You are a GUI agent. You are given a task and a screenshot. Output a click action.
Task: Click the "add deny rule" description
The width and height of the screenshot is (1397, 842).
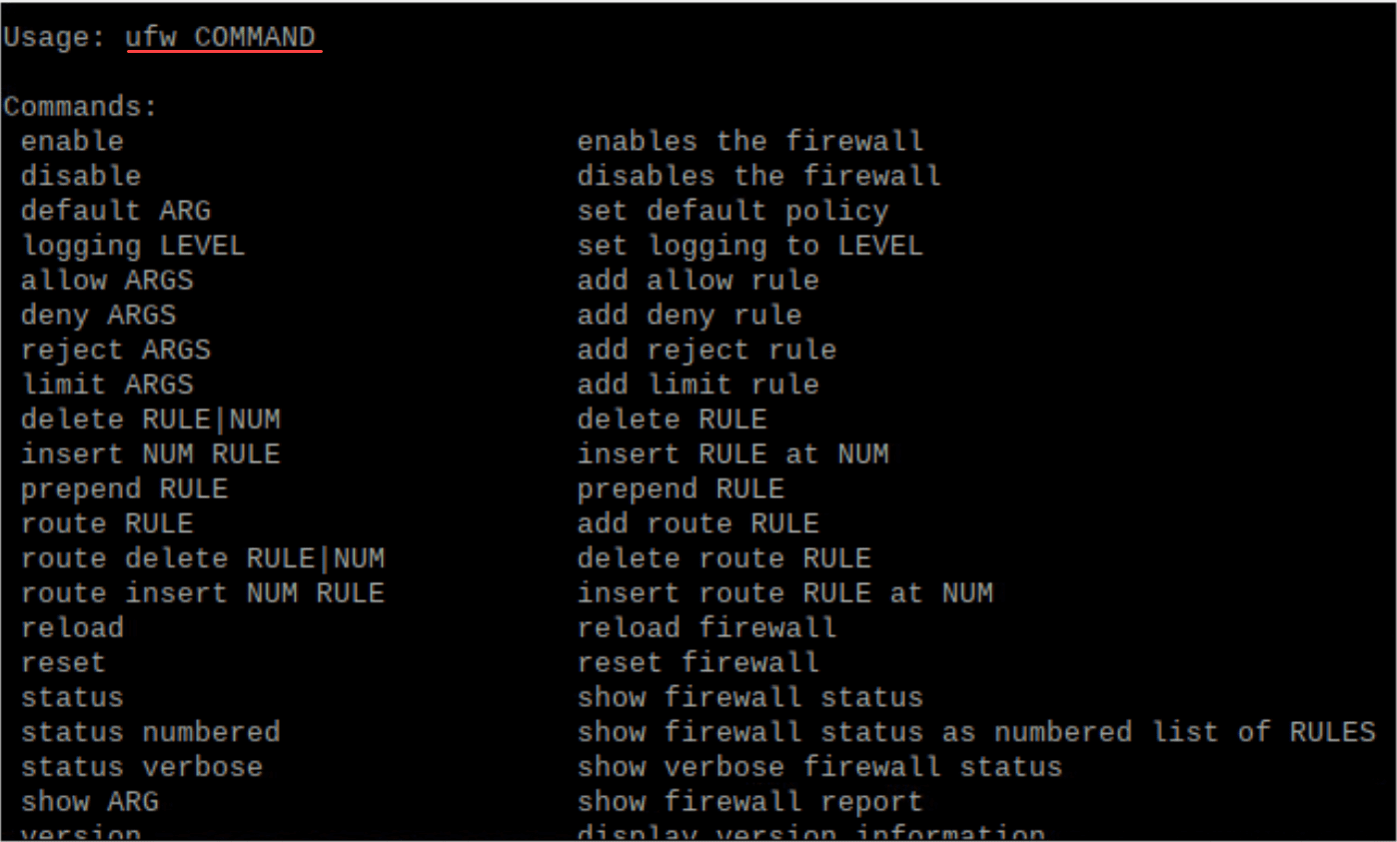(689, 316)
